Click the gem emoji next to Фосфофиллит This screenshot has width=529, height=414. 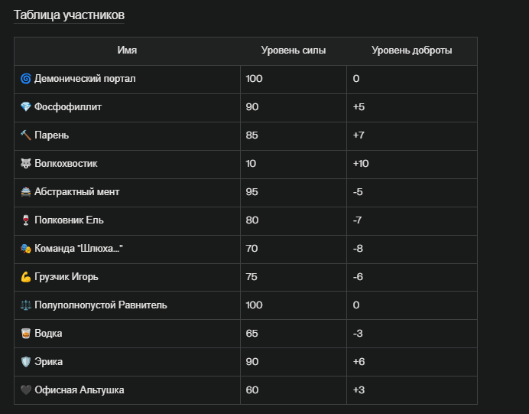[26, 107]
